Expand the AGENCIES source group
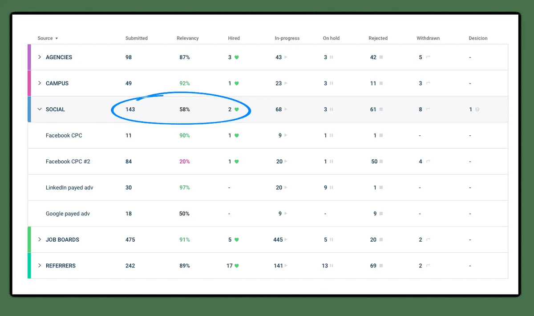This screenshot has width=534, height=316. click(x=39, y=57)
